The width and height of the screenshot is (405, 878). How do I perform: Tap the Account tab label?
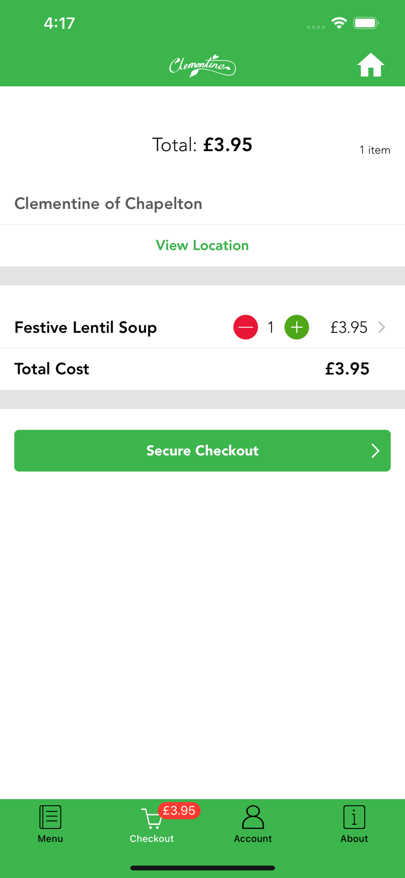253,838
